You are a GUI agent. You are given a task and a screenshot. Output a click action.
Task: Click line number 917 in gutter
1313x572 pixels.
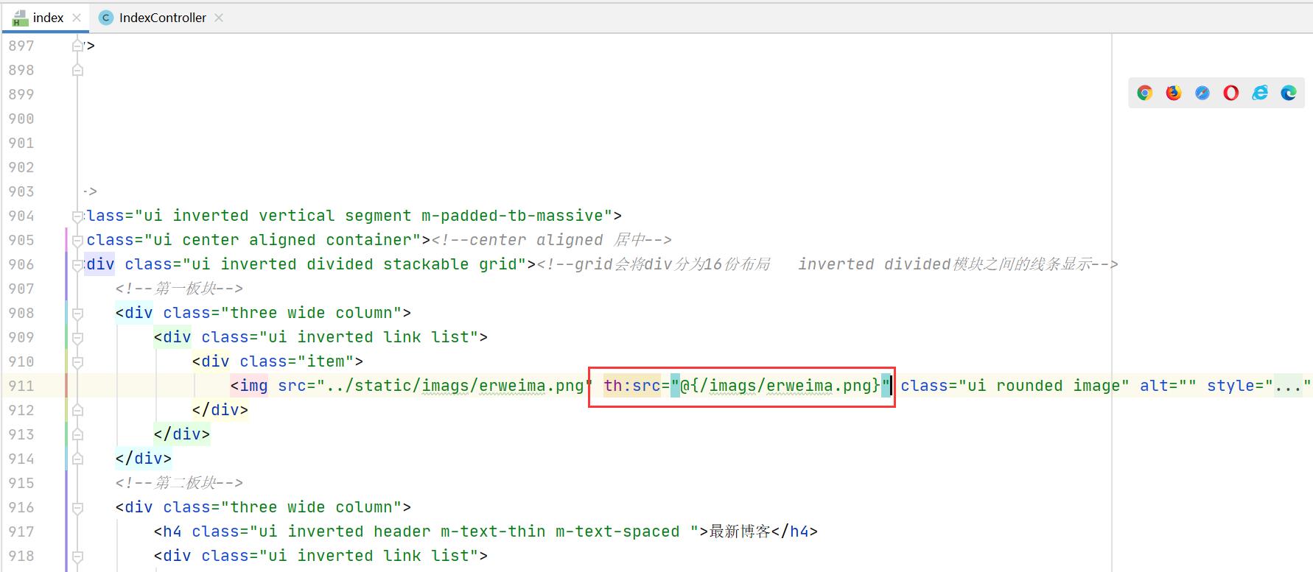click(21, 532)
